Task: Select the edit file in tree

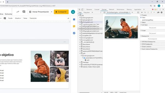Action: (x=88, y=60)
